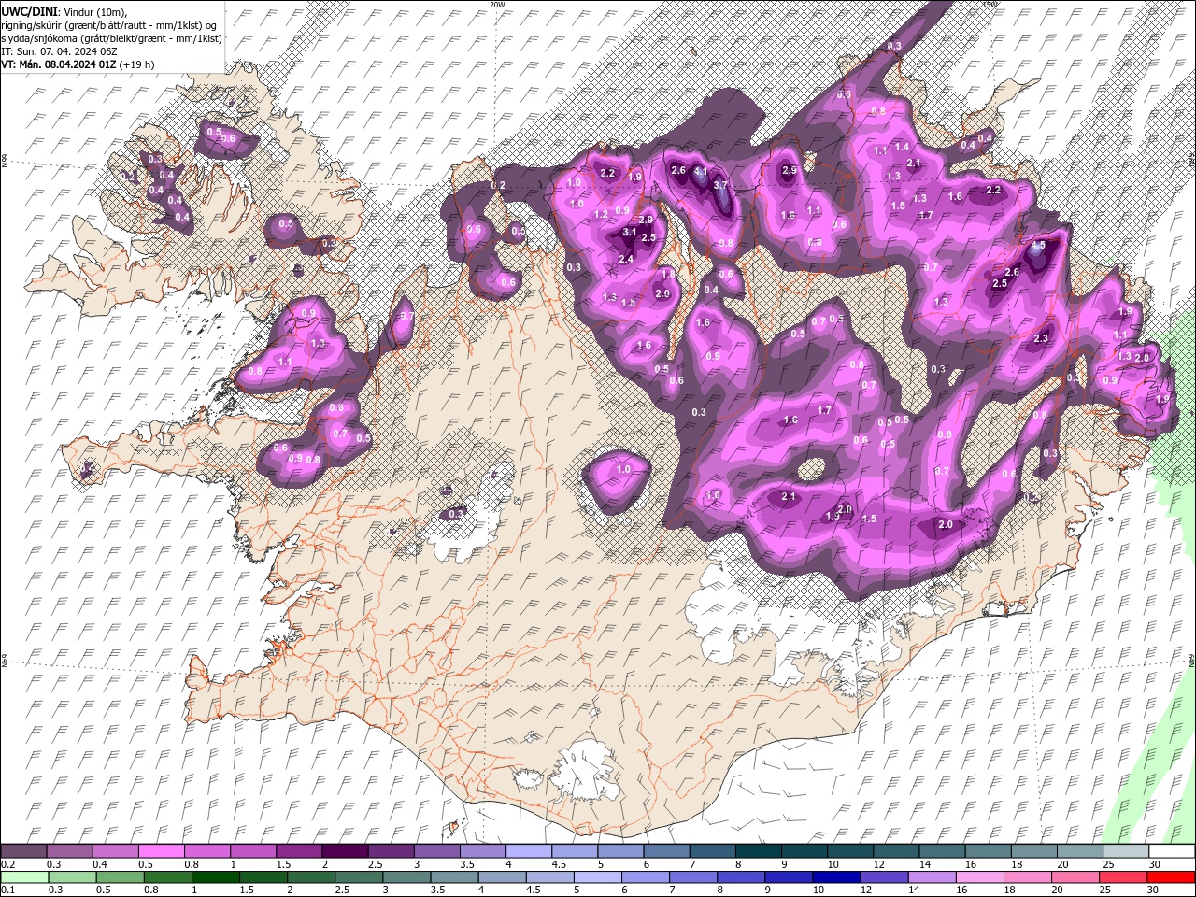
Task: Click the 3.1 snowfall value on the map
Action: 629,232
